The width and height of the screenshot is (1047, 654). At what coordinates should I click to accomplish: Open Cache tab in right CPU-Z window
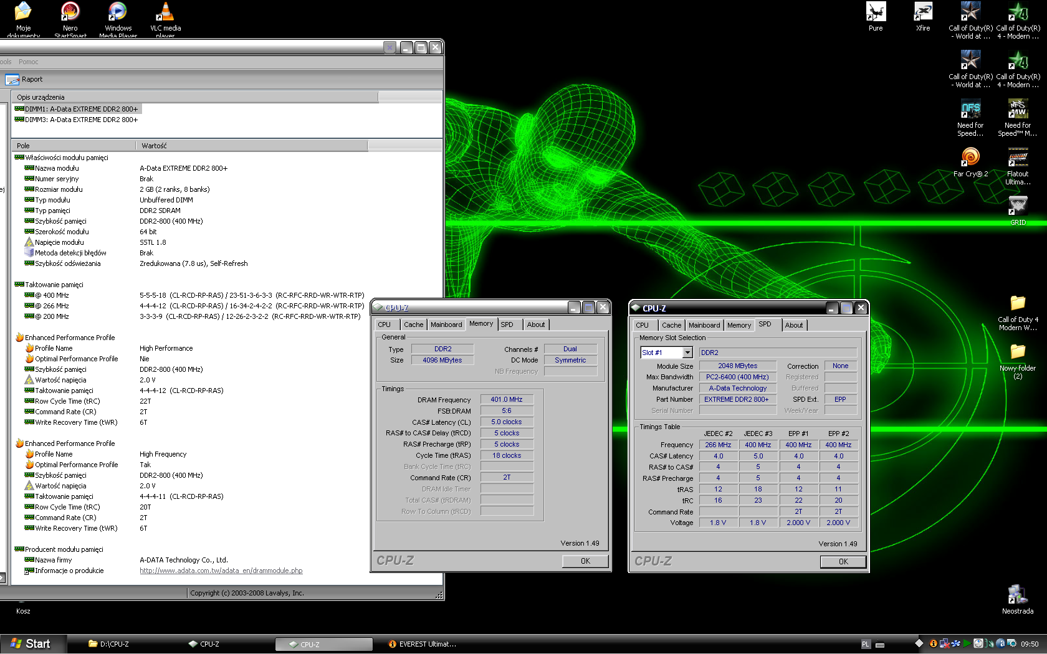click(x=671, y=325)
